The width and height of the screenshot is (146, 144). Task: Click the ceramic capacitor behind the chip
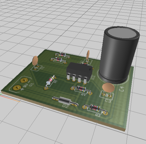[88, 55]
